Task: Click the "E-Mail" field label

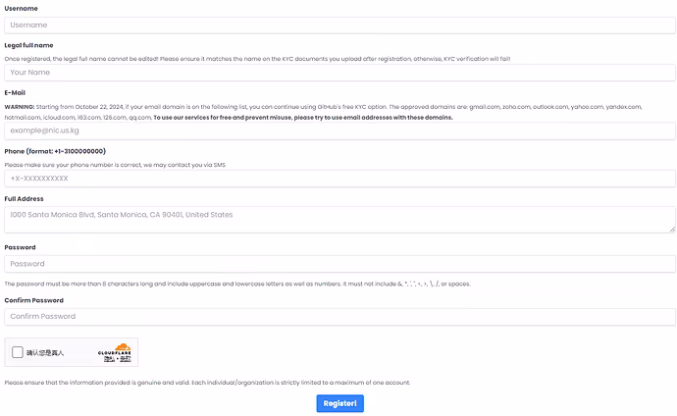Action: (15, 92)
